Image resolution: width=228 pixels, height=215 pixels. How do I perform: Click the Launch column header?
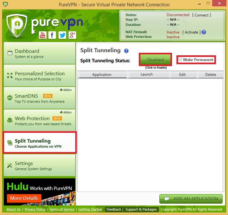pyautogui.click(x=146, y=75)
